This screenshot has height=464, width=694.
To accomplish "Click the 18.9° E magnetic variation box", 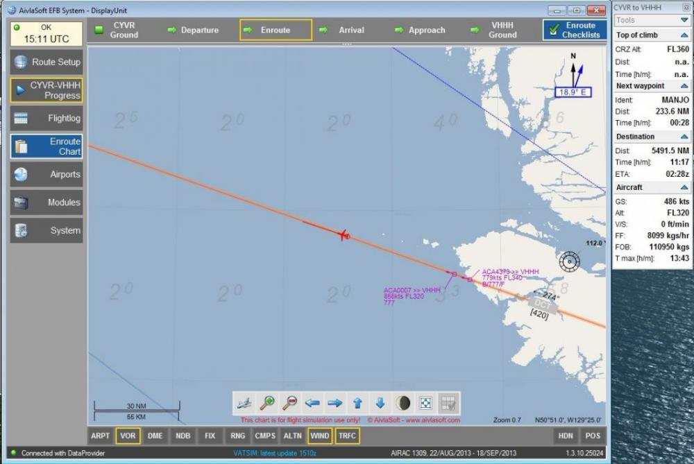I will click(x=573, y=92).
